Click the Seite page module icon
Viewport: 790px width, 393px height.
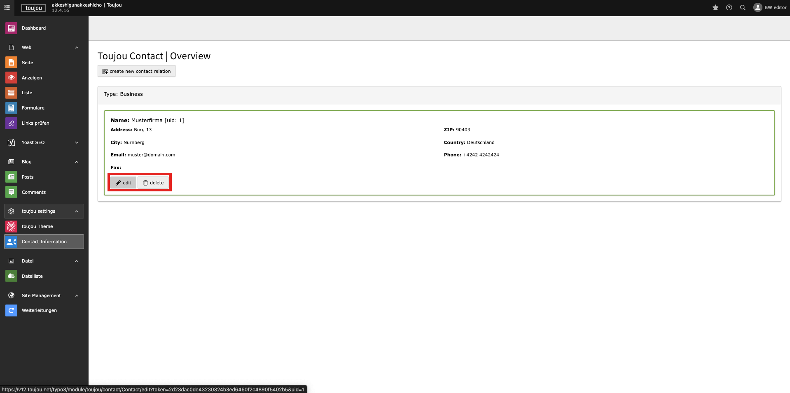coord(11,63)
